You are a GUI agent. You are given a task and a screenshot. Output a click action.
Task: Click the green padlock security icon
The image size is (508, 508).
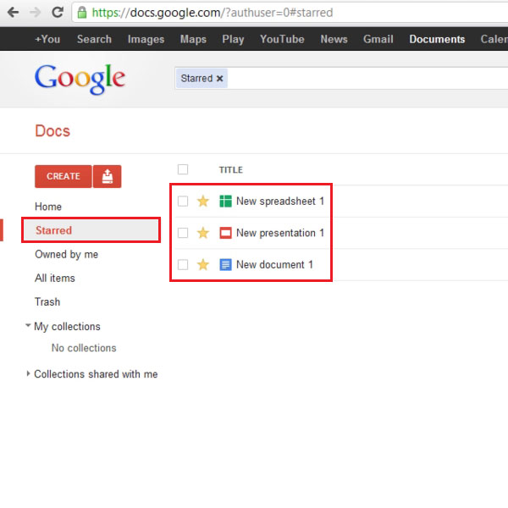[x=82, y=13]
